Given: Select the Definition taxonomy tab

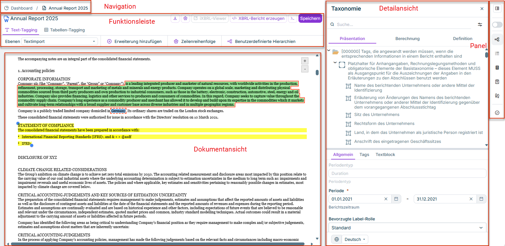Looking at the screenshot, I should pos(462,39).
